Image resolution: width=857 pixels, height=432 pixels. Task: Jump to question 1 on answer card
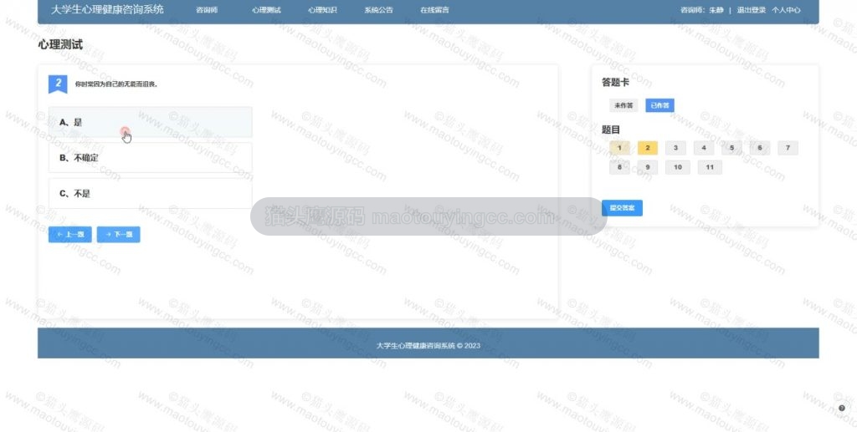pyautogui.click(x=619, y=148)
